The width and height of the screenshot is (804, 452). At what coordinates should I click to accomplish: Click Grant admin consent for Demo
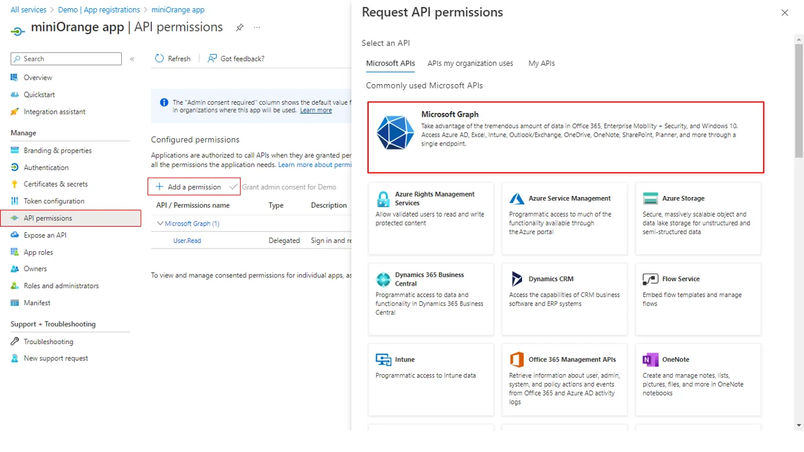click(x=283, y=187)
